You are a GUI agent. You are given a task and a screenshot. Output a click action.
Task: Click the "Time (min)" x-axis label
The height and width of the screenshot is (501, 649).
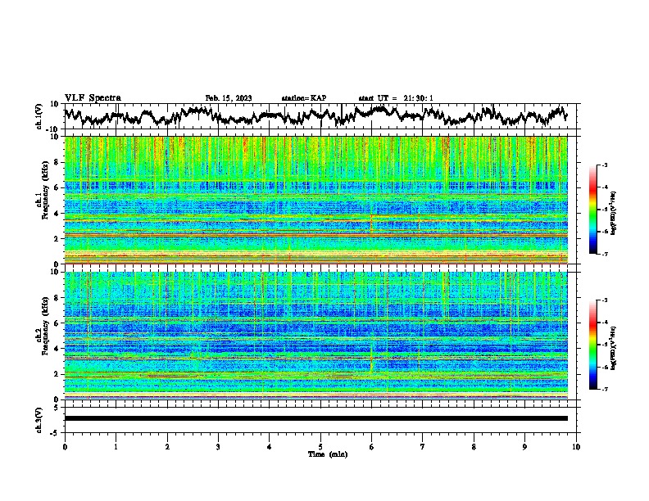point(328,454)
